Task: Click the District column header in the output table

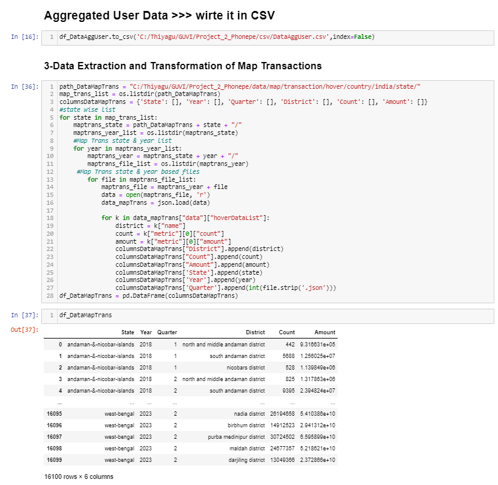Action: coord(256,332)
